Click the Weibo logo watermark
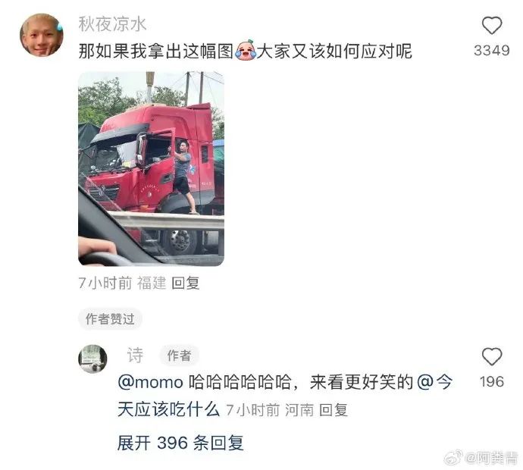Screen dimensions: 523x470 click(x=453, y=457)
